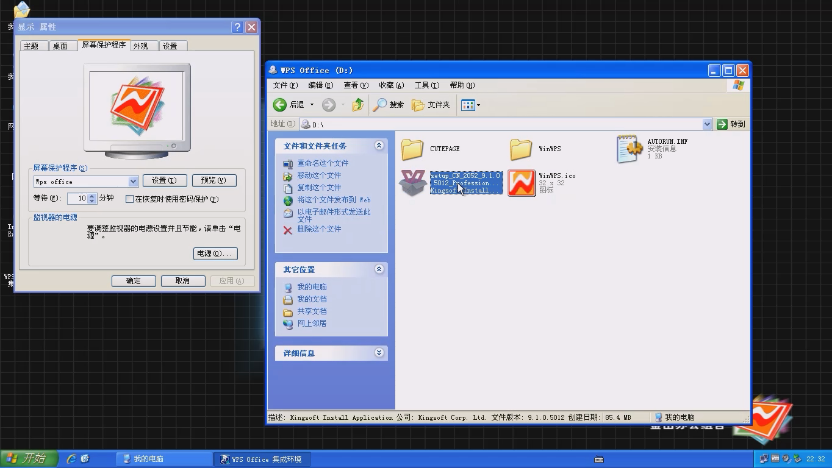832x468 pixels.
Task: Open the 开始 Start menu
Action: [x=29, y=459]
